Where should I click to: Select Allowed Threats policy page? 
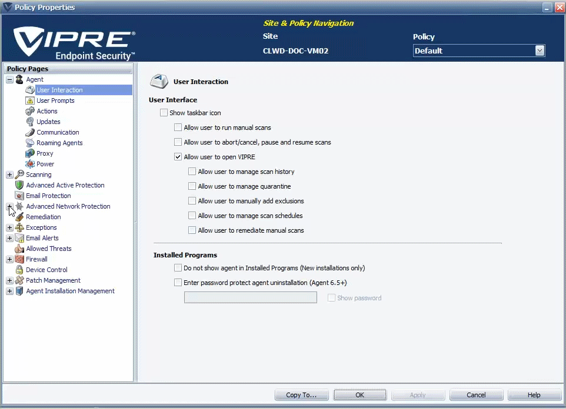click(x=49, y=249)
